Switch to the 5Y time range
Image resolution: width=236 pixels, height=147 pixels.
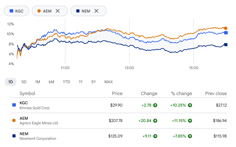pyautogui.click(x=93, y=82)
